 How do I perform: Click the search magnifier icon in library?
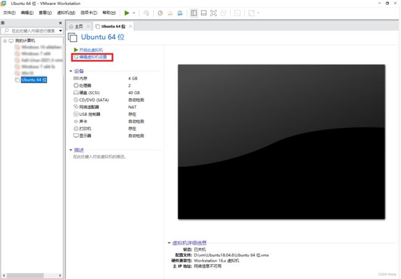[6, 31]
